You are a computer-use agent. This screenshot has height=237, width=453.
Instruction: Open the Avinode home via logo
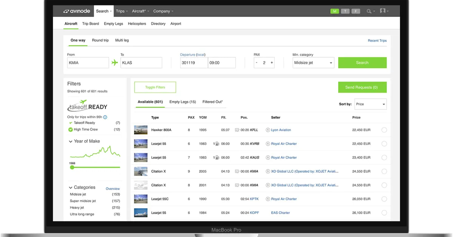77,11
